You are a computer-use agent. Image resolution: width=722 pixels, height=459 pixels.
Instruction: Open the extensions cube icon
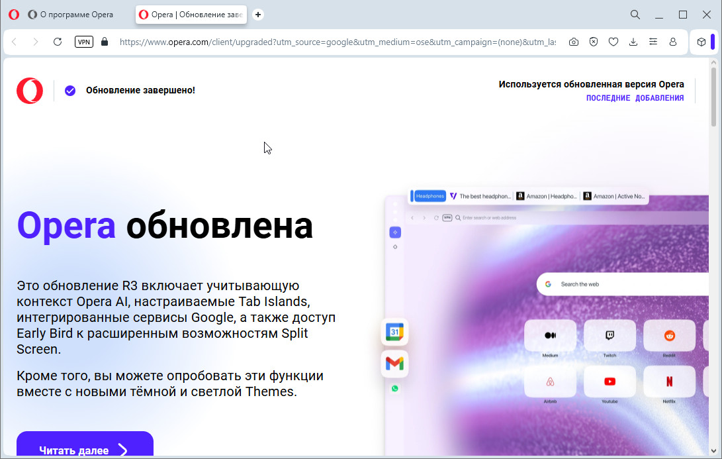[701, 42]
